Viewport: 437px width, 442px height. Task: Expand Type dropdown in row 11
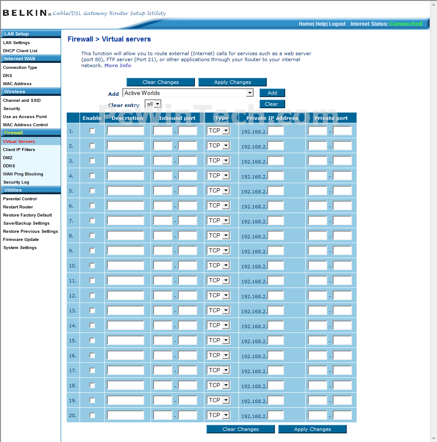coord(218,280)
